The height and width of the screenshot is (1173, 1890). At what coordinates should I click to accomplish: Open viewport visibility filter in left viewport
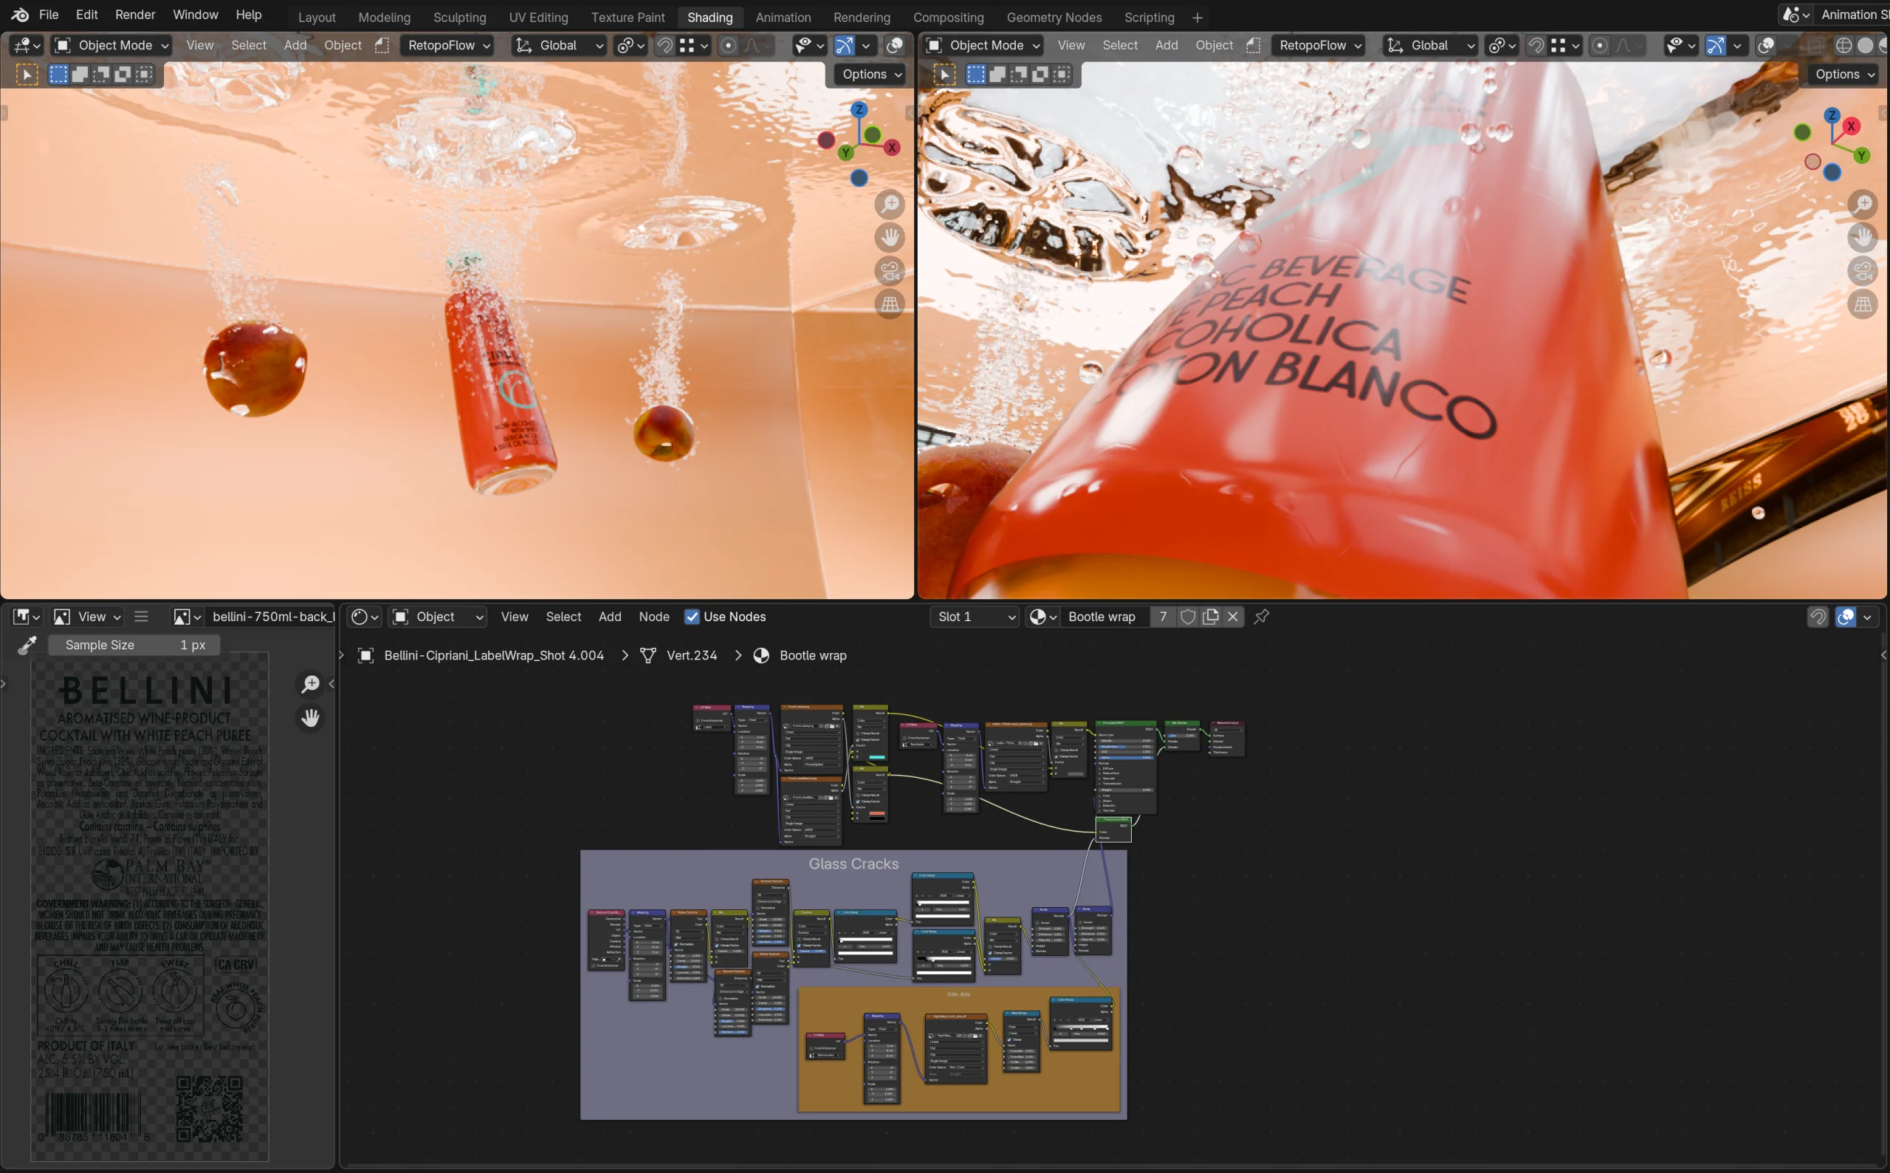[809, 45]
